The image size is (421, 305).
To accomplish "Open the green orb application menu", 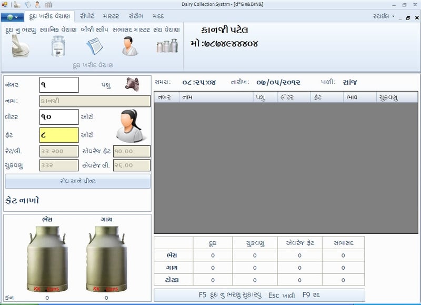I will click(x=12, y=17).
